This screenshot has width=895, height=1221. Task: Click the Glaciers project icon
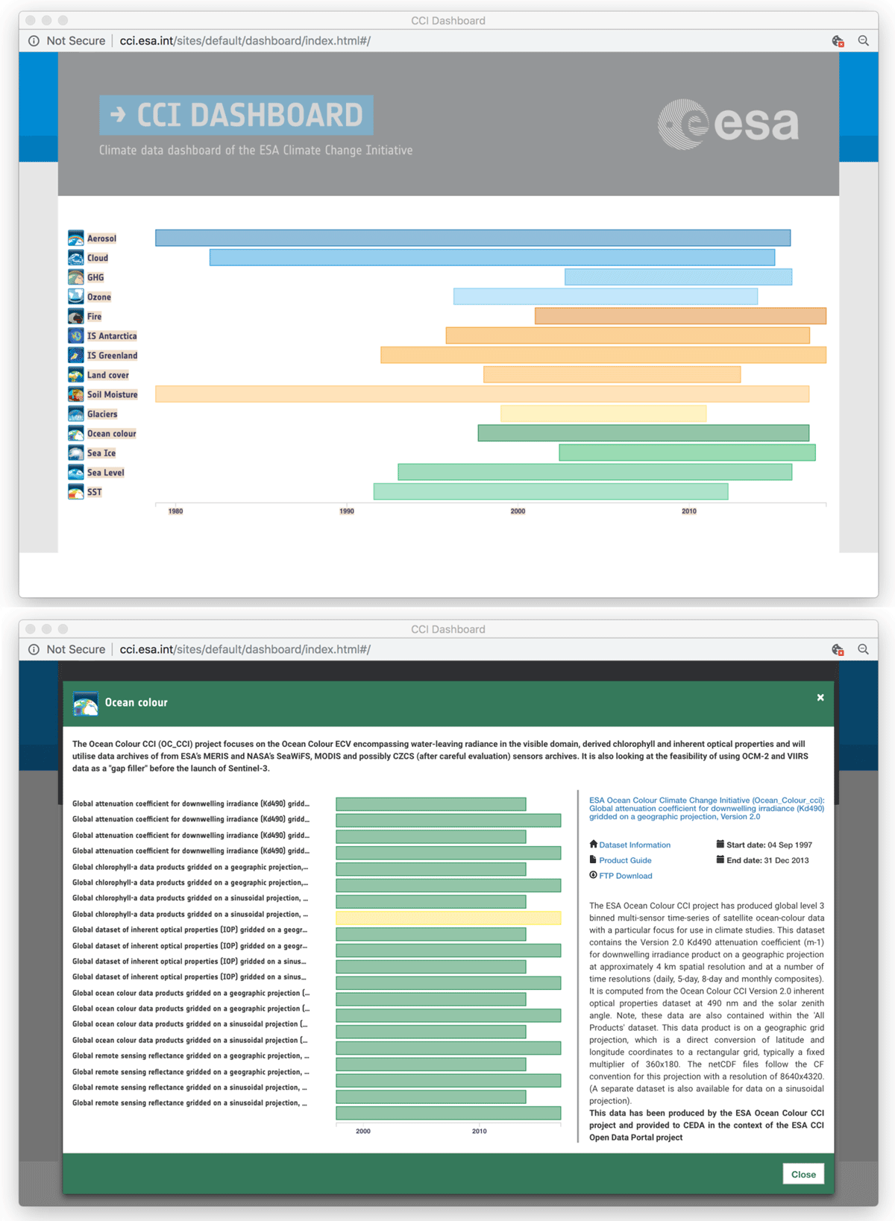[75, 414]
